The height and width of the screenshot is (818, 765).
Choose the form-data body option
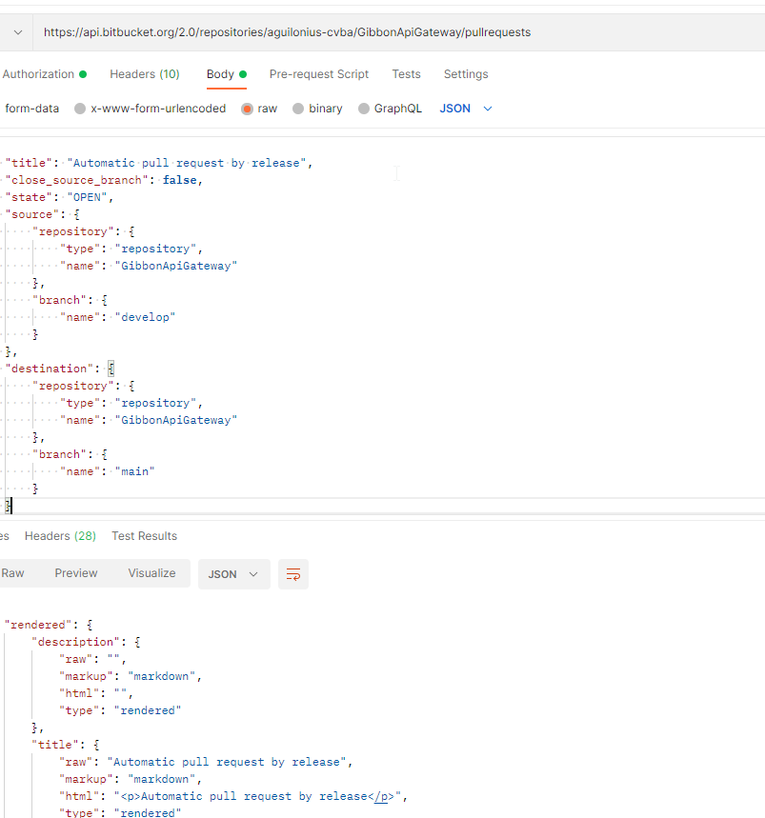coord(31,108)
